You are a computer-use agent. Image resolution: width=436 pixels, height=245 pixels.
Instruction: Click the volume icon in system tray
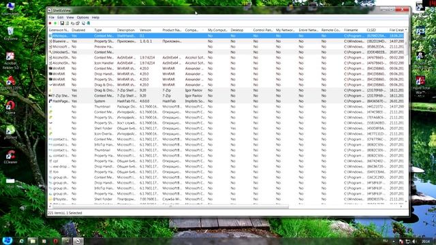414,242
